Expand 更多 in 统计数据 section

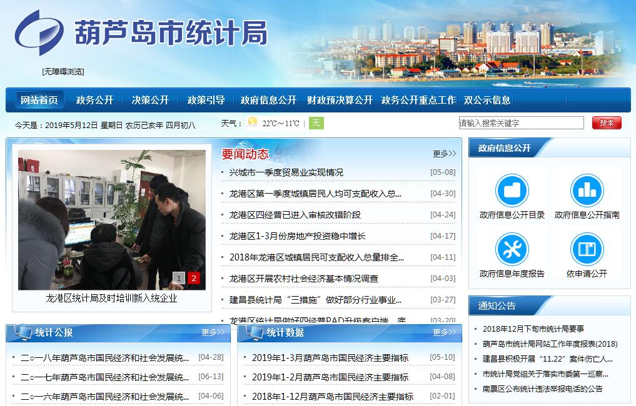coord(444,332)
